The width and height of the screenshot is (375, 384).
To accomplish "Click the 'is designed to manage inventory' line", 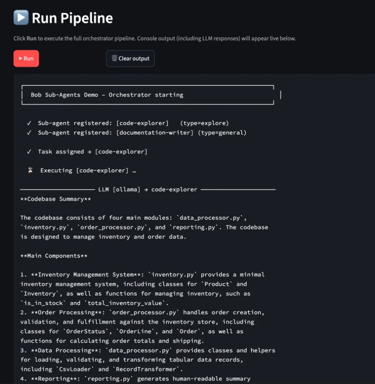I will tap(103, 237).
